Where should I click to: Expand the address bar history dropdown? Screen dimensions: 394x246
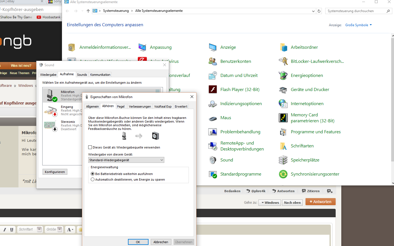[x=313, y=11]
